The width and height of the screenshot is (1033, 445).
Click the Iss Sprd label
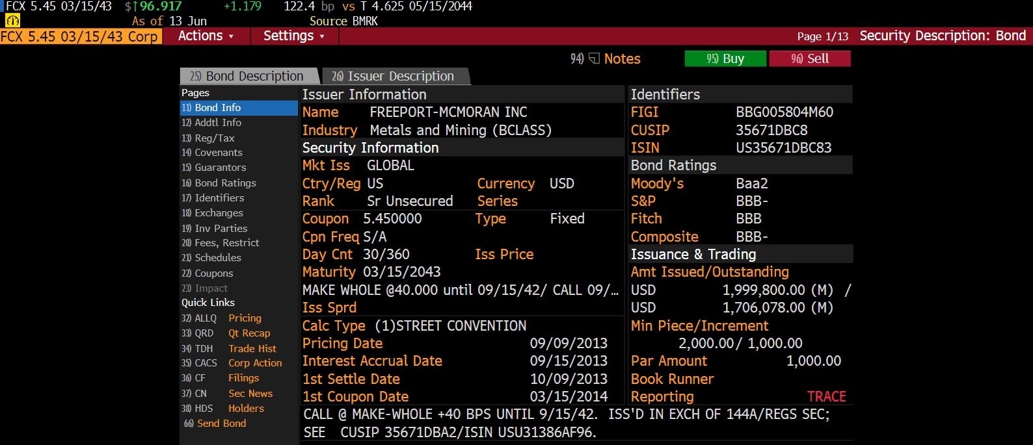(329, 308)
